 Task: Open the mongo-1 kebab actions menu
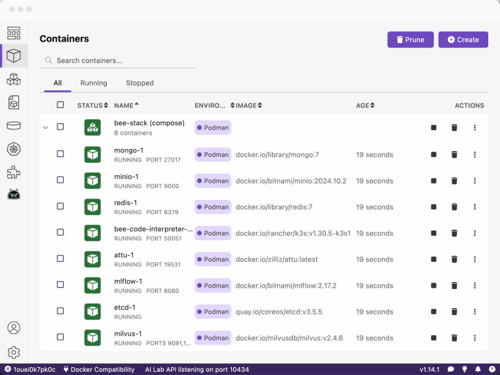(x=475, y=154)
